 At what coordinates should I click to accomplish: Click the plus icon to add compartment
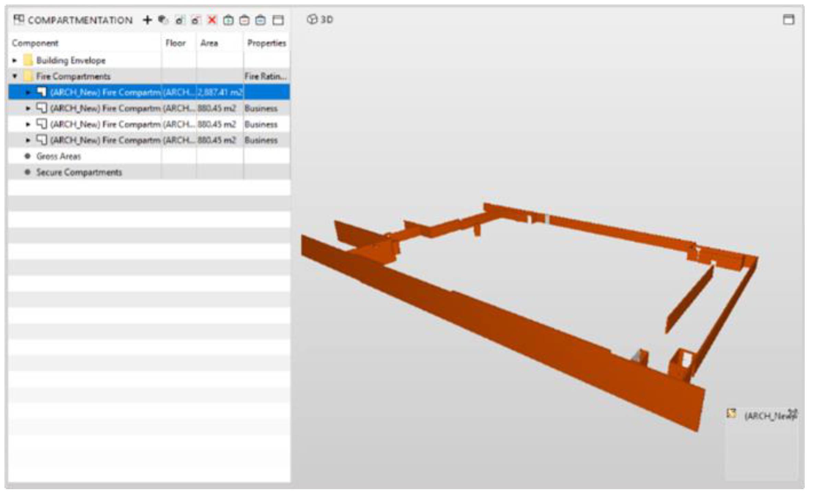click(x=147, y=20)
